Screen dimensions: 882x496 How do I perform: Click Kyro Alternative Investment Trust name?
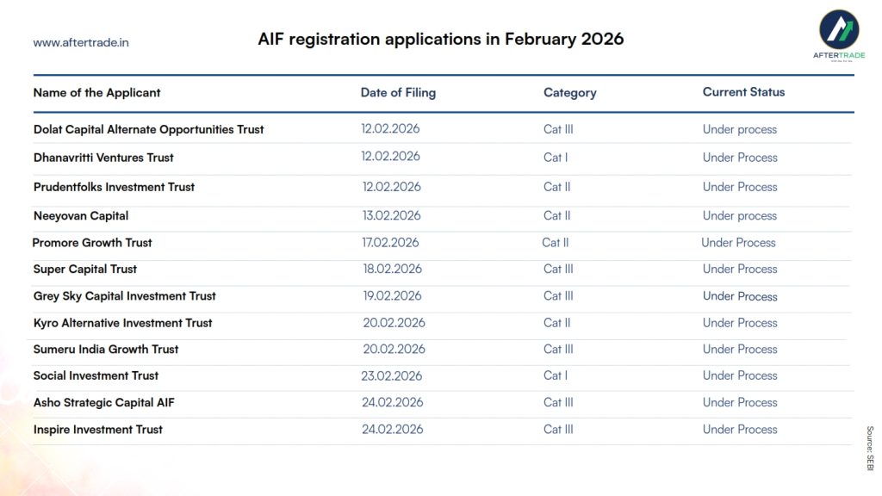(x=122, y=323)
